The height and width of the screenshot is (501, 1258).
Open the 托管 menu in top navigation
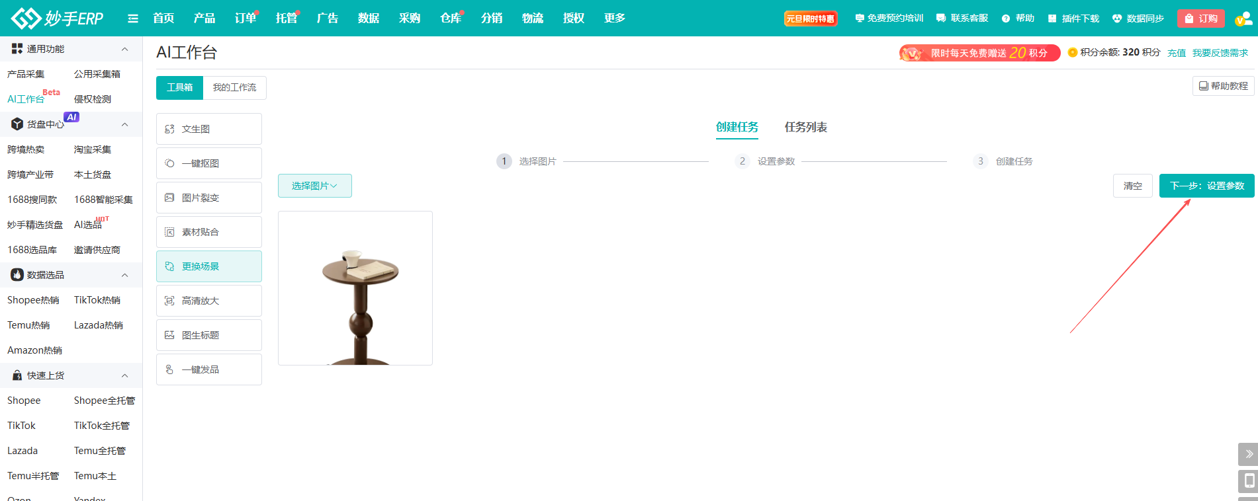(x=287, y=19)
